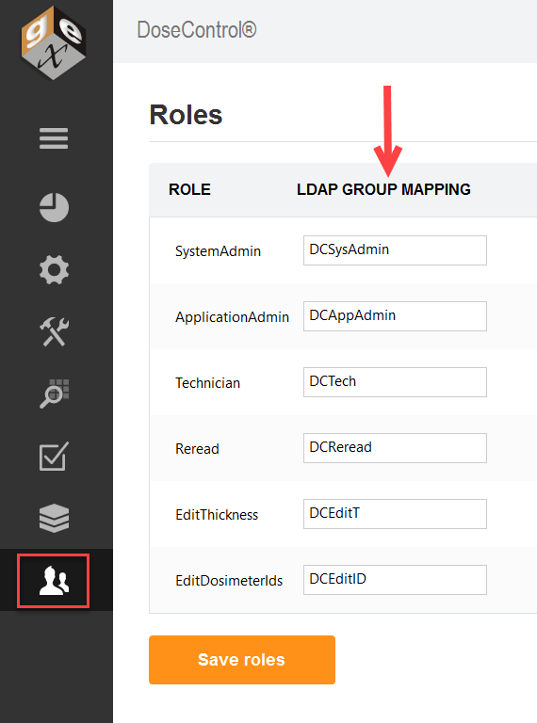Open the pie chart dashboard icon
The width and height of the screenshot is (537, 723).
54,207
